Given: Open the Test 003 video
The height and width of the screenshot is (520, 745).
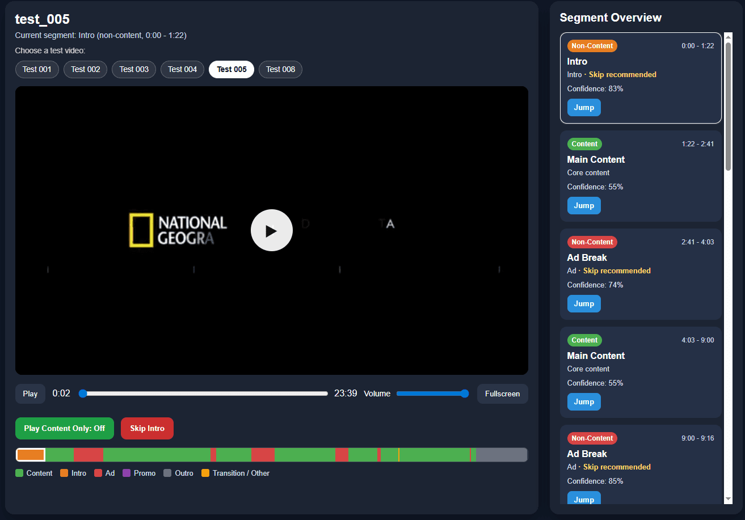Looking at the screenshot, I should [x=134, y=69].
